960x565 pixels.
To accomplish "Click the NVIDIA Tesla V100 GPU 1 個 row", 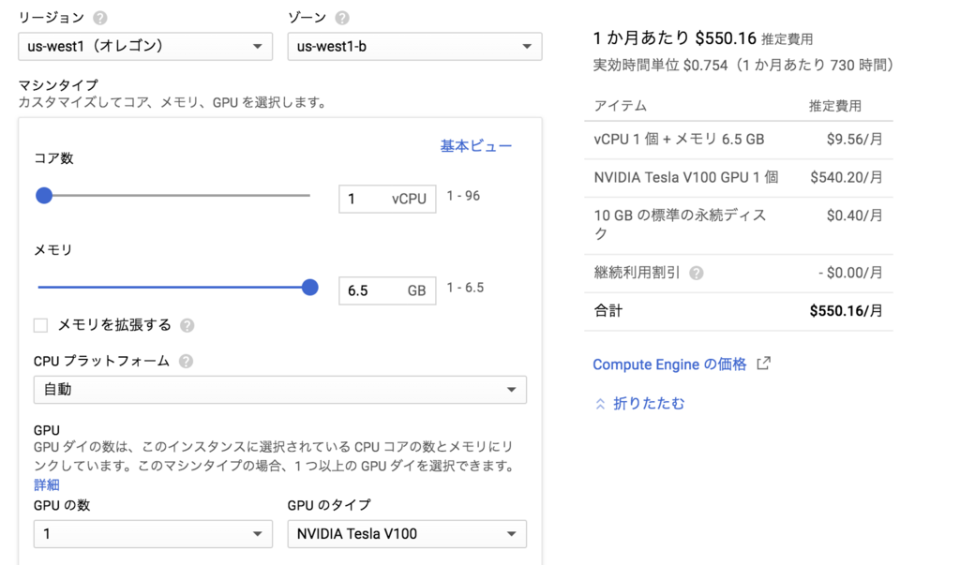I will [739, 177].
